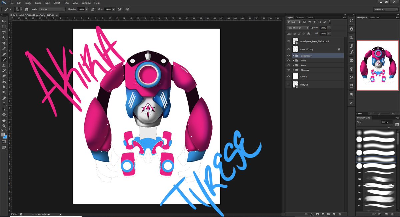The height and width of the screenshot is (217, 400).
Task: Hide the Pelvis group
Action: pyautogui.click(x=289, y=60)
